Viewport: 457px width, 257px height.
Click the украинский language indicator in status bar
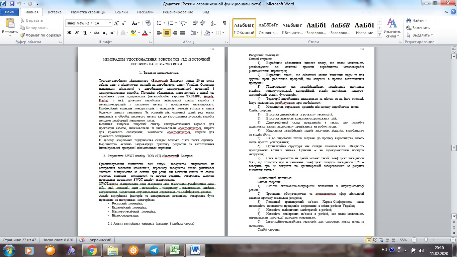[101, 240]
